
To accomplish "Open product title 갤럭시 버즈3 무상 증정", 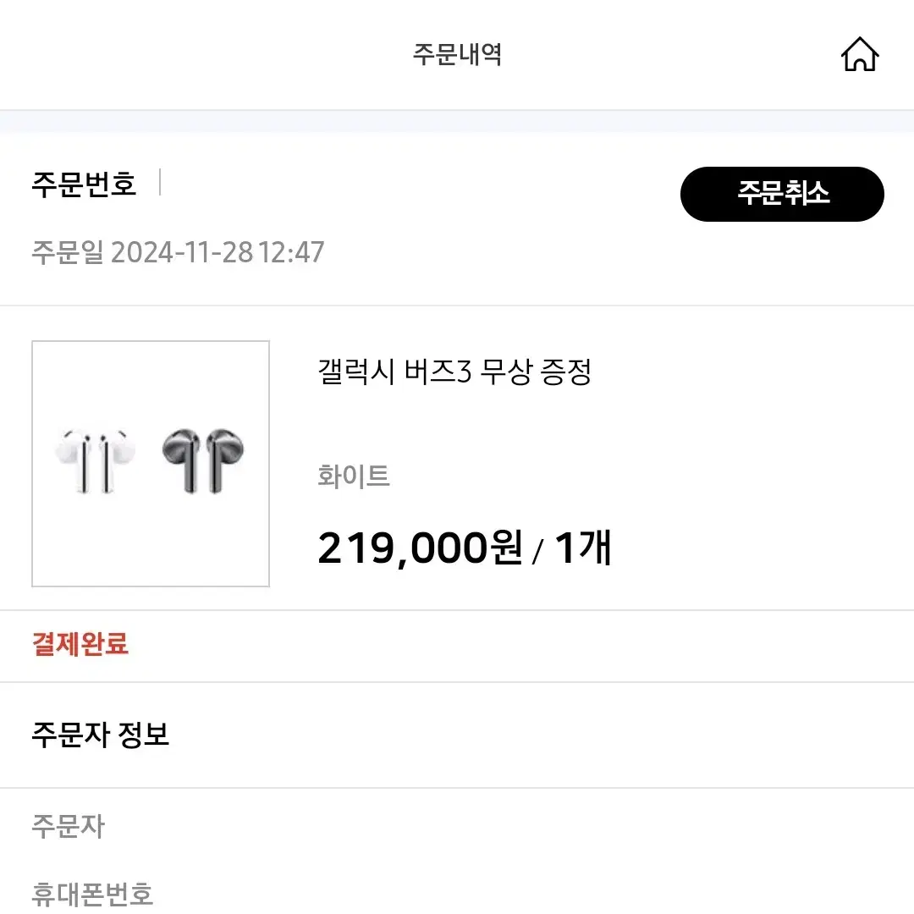I will point(454,372).
